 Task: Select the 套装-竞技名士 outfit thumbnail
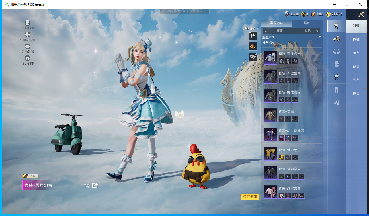(270, 58)
